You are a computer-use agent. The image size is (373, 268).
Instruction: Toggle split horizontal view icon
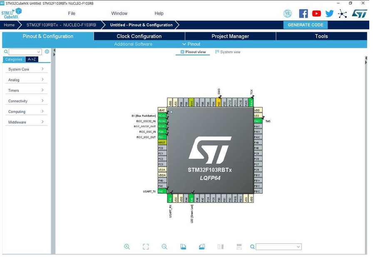point(239,247)
